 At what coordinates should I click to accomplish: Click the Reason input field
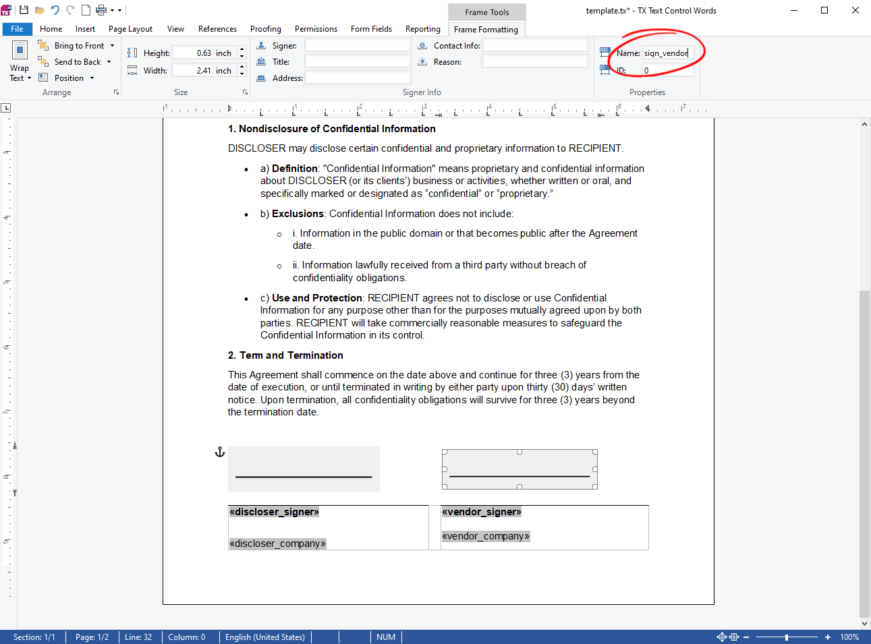(x=535, y=61)
